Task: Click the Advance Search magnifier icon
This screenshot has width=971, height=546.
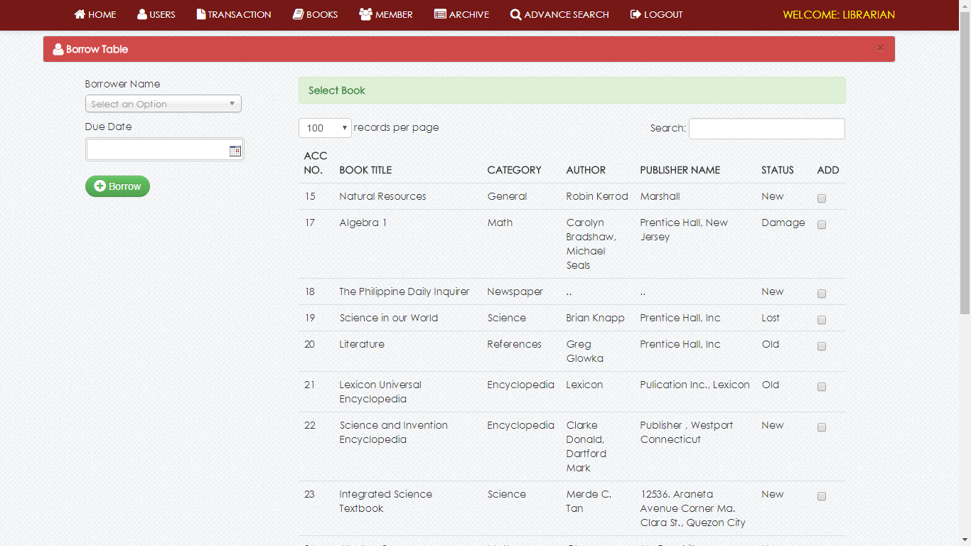Action: tap(515, 15)
